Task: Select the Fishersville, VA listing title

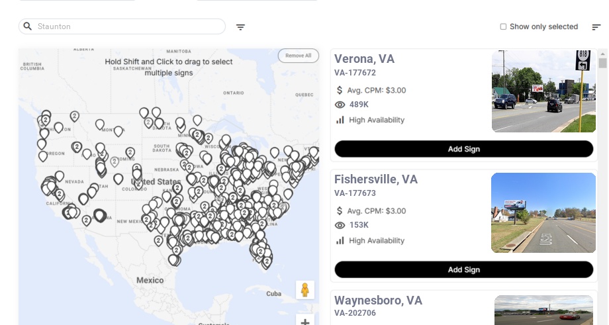Action: tap(375, 179)
